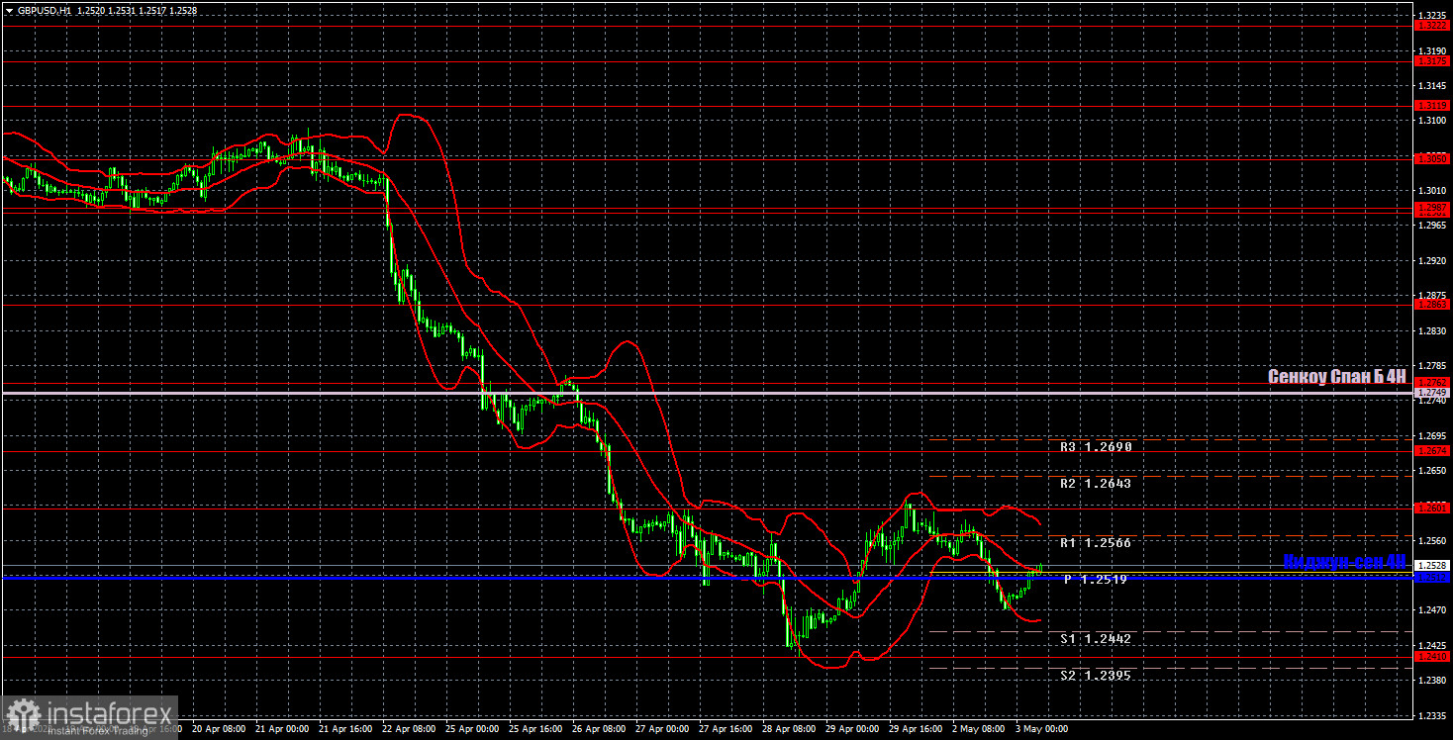Click the 28 Apr 08:00 time label
1453x740 pixels.
(x=791, y=729)
